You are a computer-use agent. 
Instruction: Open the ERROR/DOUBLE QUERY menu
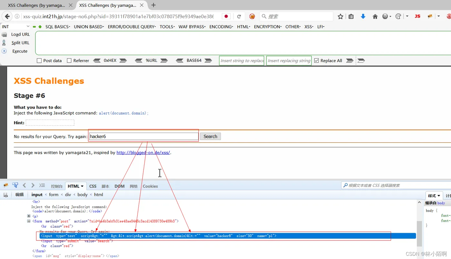click(132, 27)
